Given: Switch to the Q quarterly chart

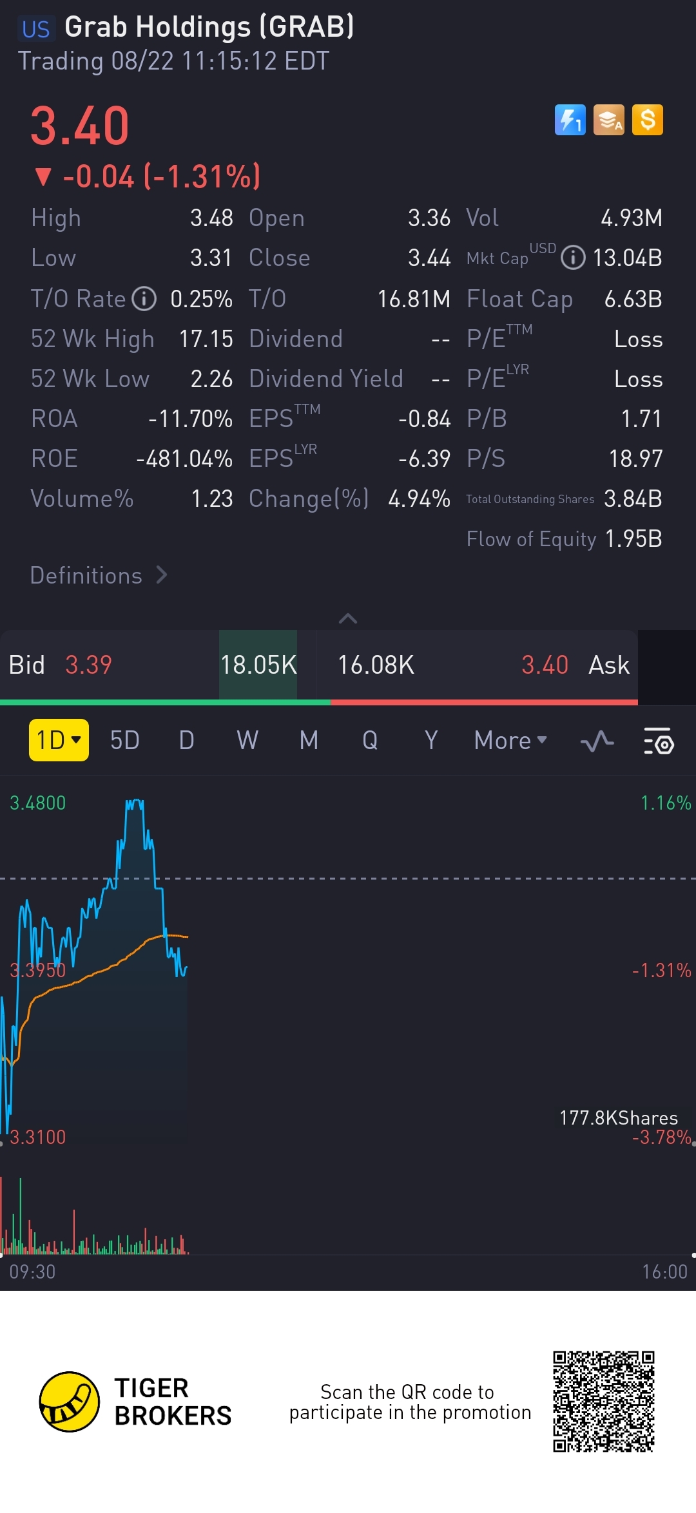Looking at the screenshot, I should click(370, 741).
